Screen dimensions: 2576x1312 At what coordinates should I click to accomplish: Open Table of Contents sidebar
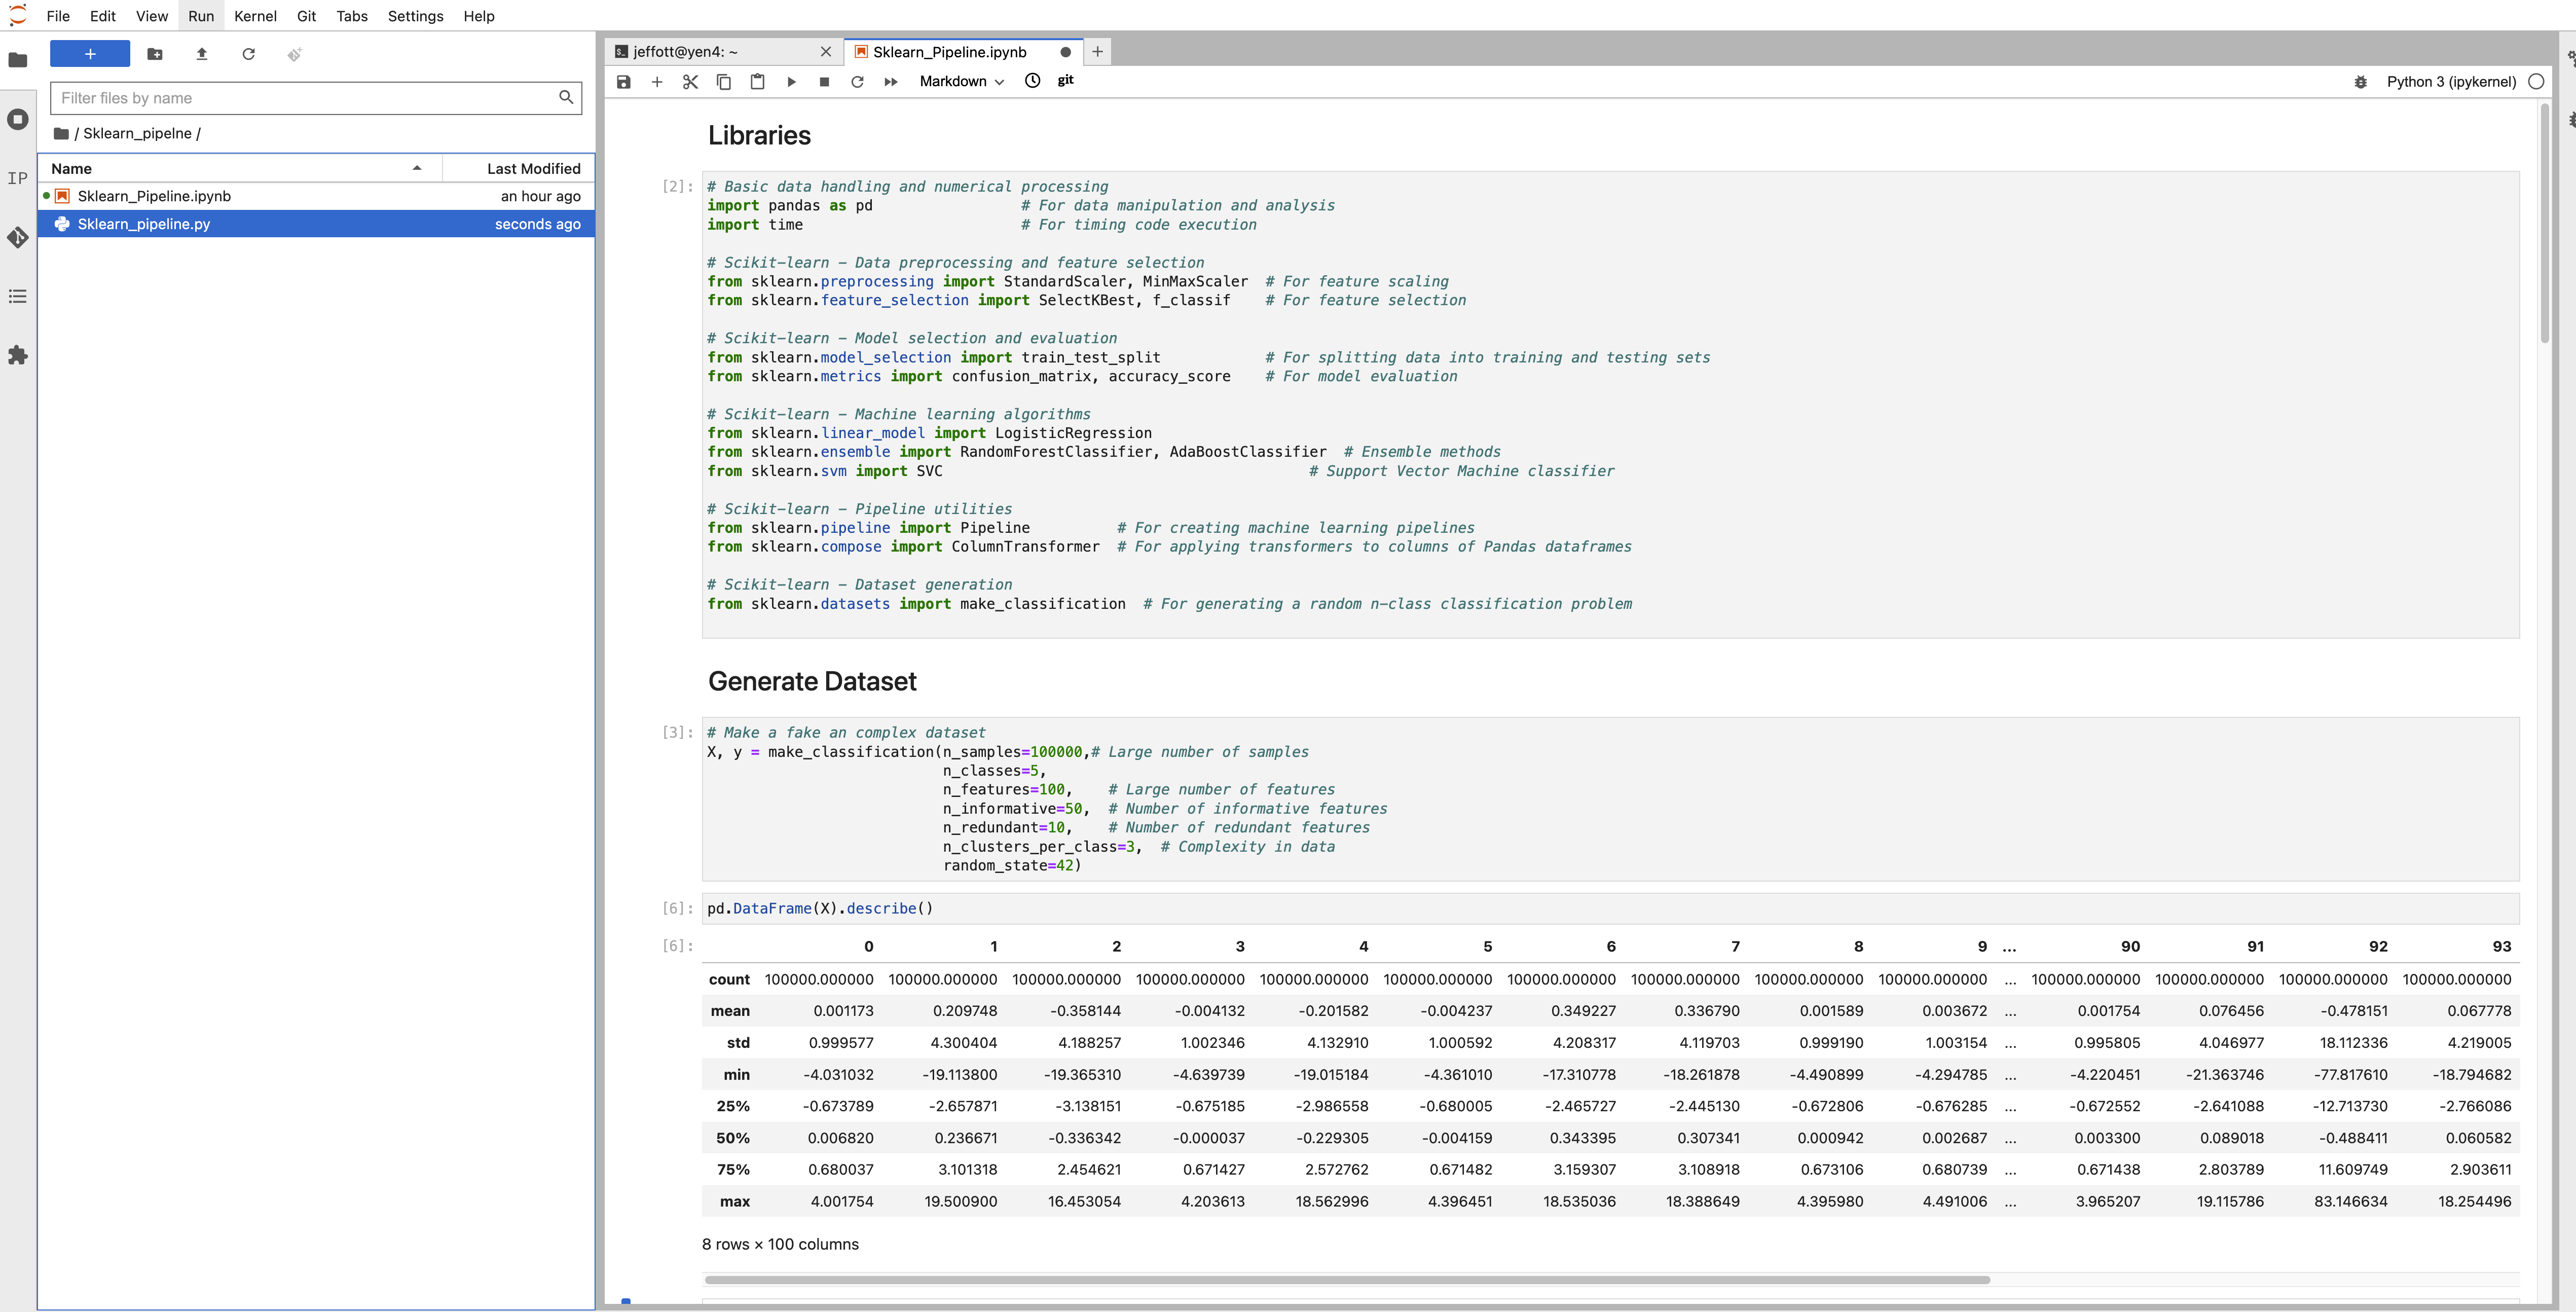(18, 296)
